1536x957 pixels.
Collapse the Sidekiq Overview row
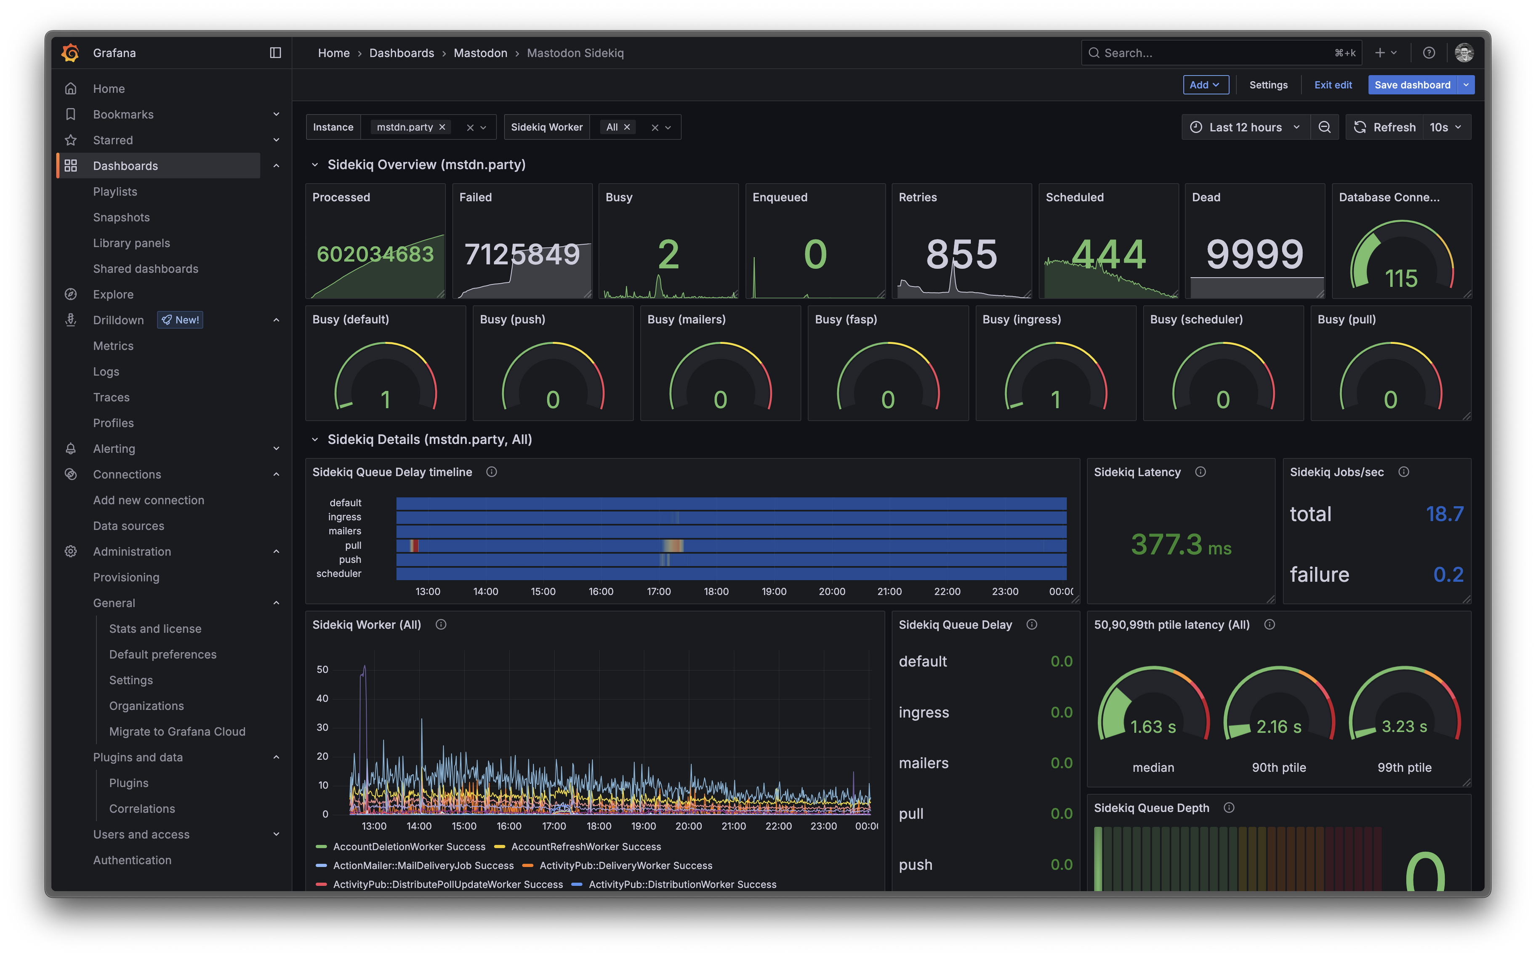coord(314,165)
